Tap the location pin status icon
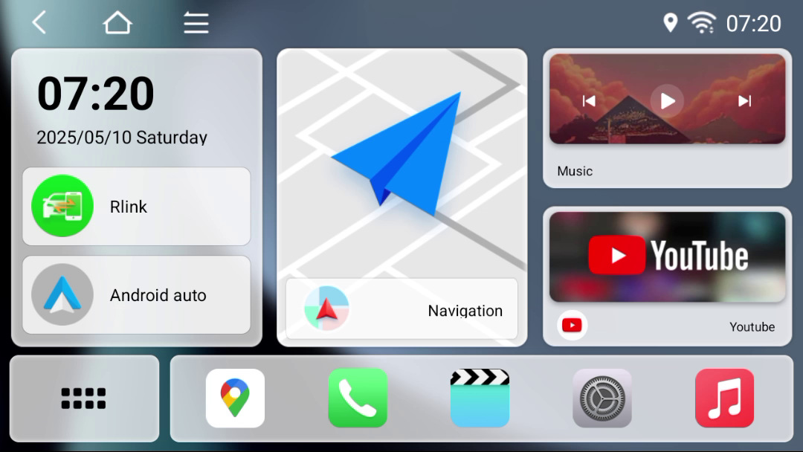 tap(671, 23)
